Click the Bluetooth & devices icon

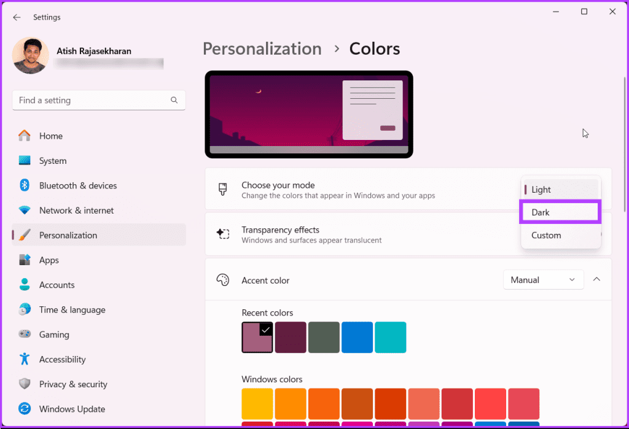[x=24, y=185]
